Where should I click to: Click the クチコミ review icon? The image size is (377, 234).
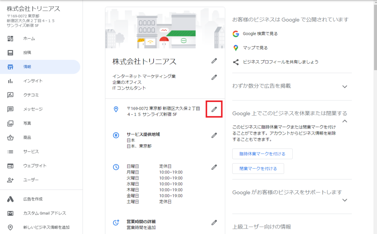coord(10,95)
